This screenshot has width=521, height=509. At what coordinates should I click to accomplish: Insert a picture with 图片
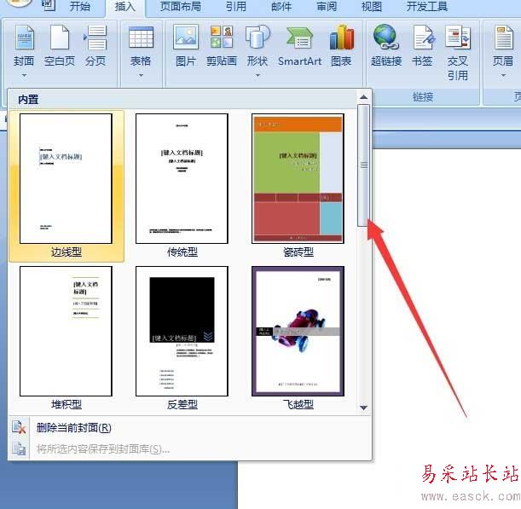(186, 37)
